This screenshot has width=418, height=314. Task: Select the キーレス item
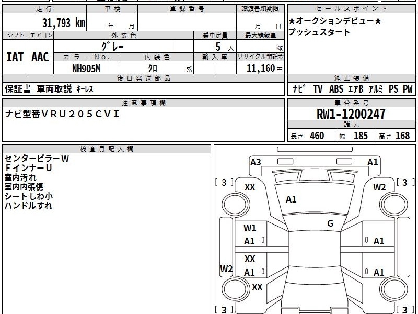pos(85,89)
